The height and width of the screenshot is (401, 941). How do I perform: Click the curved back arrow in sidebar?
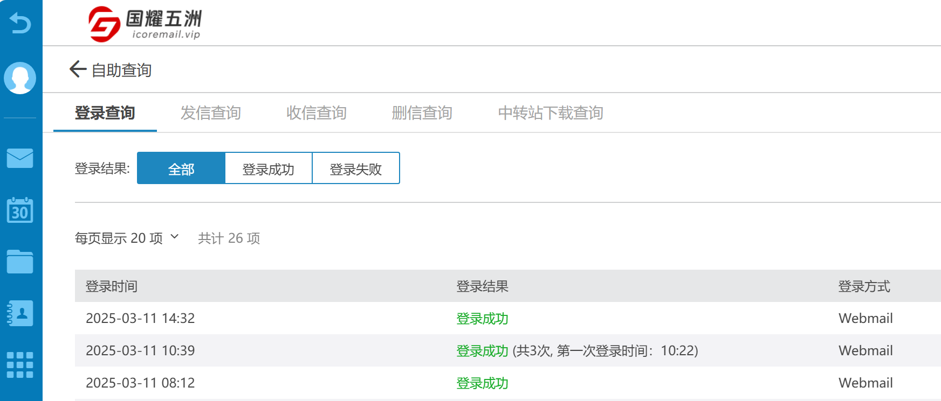click(20, 23)
